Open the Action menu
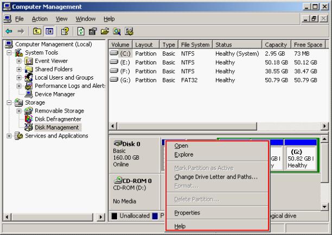The height and width of the screenshot is (235, 332). (40, 19)
